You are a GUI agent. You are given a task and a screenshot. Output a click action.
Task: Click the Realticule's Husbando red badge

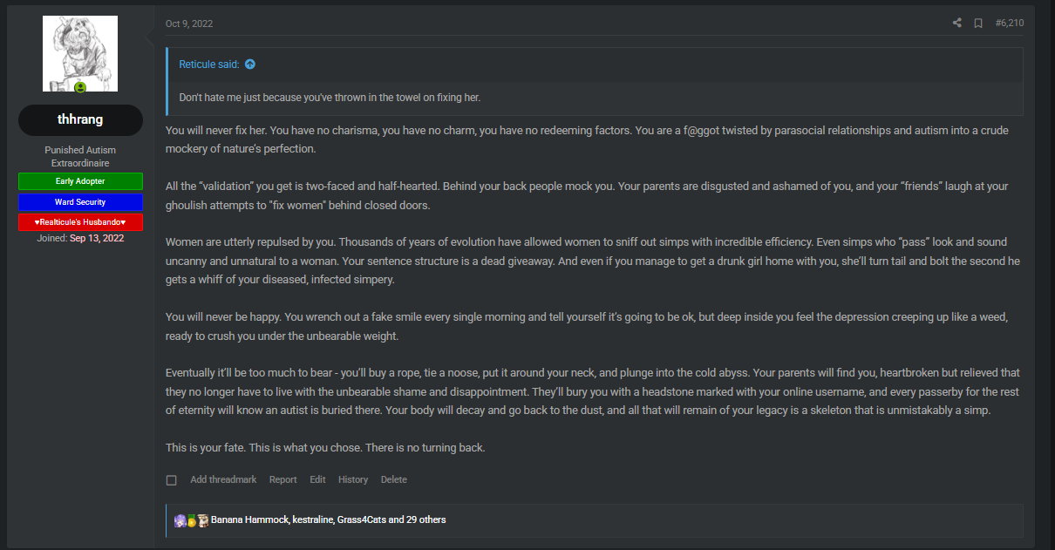pos(80,222)
